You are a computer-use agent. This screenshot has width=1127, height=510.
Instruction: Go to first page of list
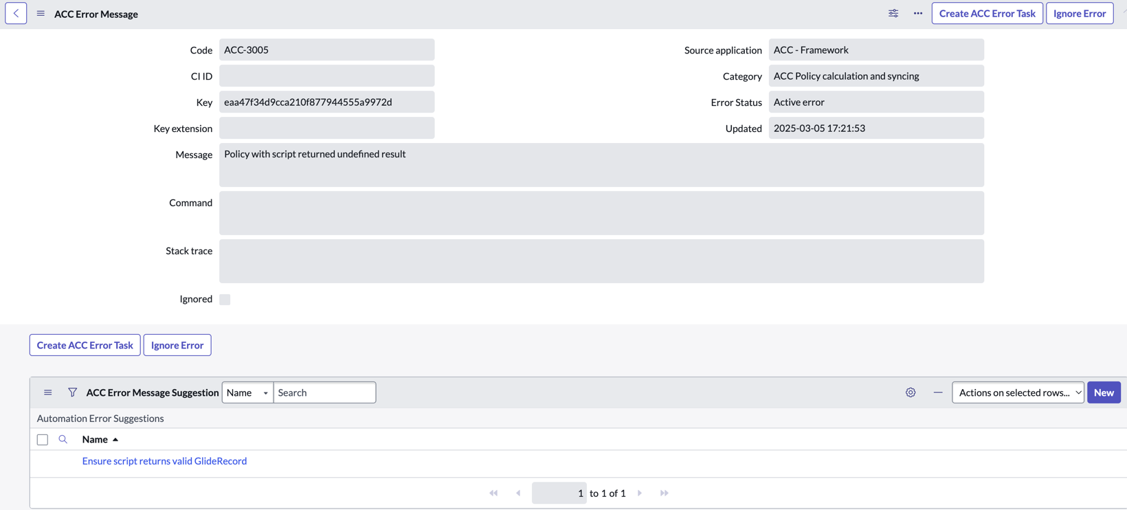pos(493,493)
